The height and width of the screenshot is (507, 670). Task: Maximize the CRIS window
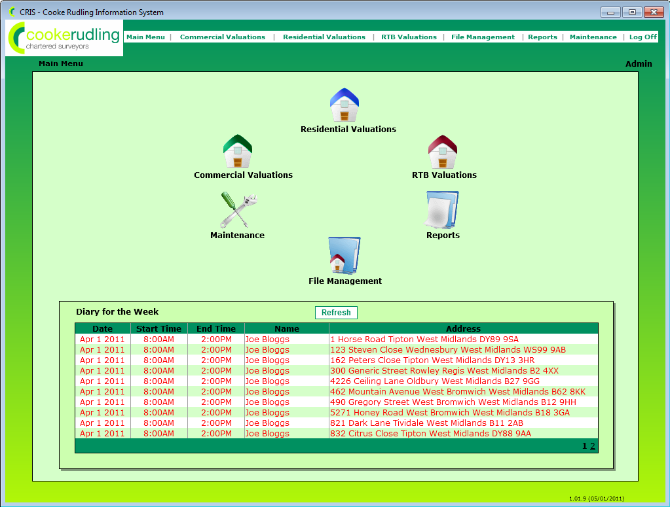[632, 12]
